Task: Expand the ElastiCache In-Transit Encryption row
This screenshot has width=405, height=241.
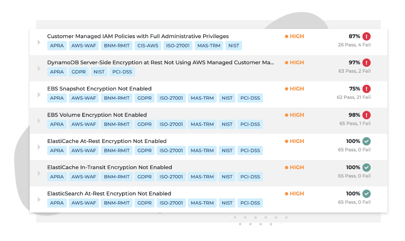Action: point(39,173)
